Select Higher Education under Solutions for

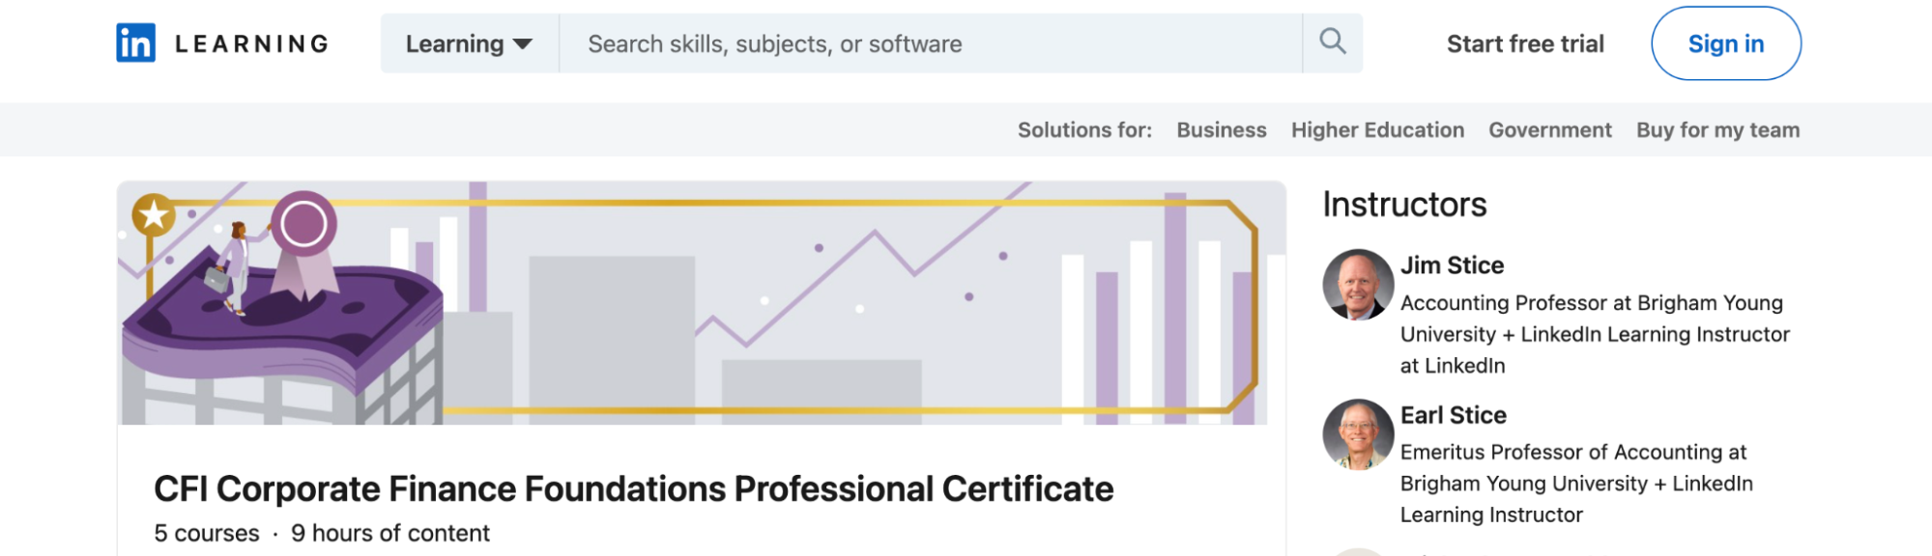(1376, 129)
